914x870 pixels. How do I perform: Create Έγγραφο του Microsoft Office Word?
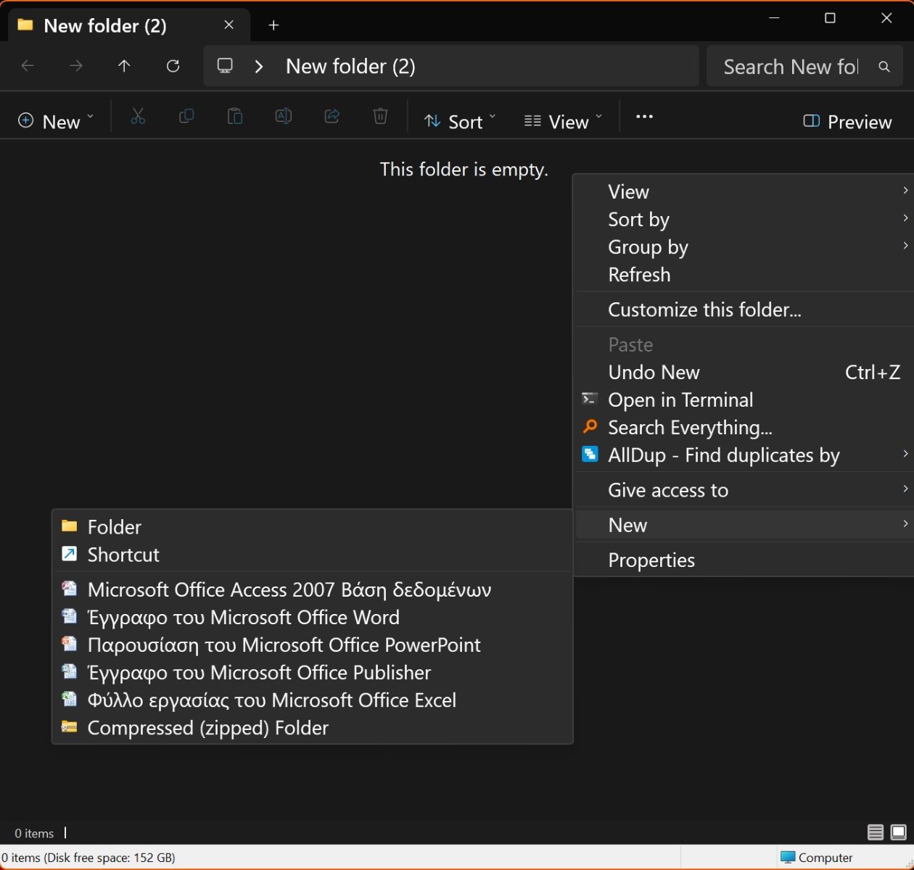point(313,617)
